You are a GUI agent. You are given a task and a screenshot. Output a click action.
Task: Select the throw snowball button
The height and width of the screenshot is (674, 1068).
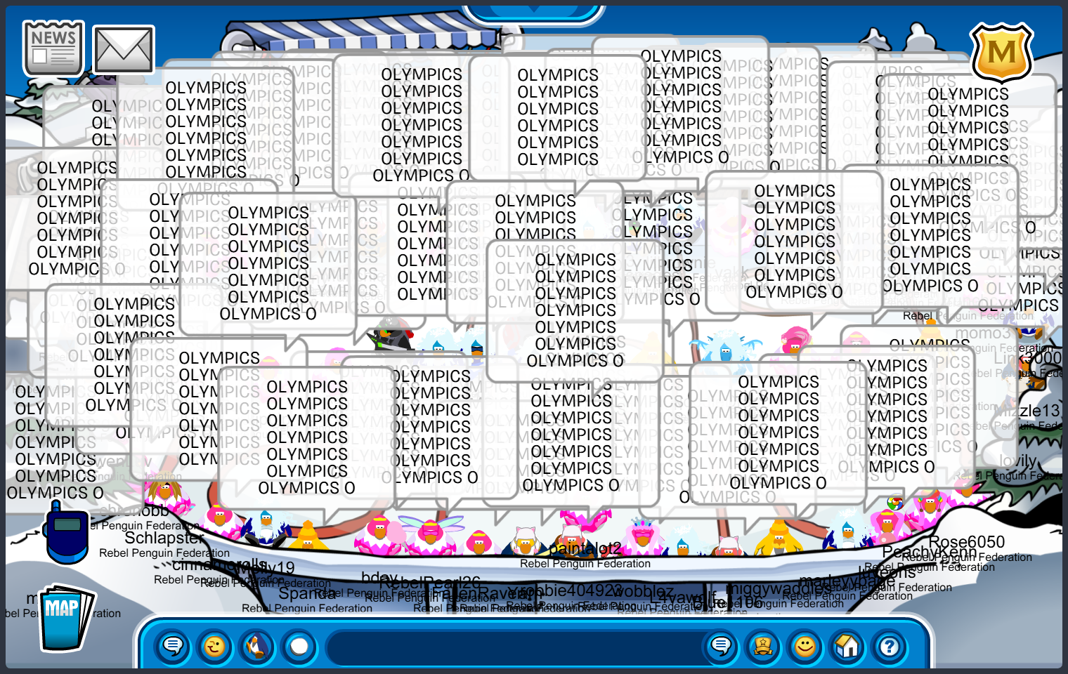(x=299, y=646)
